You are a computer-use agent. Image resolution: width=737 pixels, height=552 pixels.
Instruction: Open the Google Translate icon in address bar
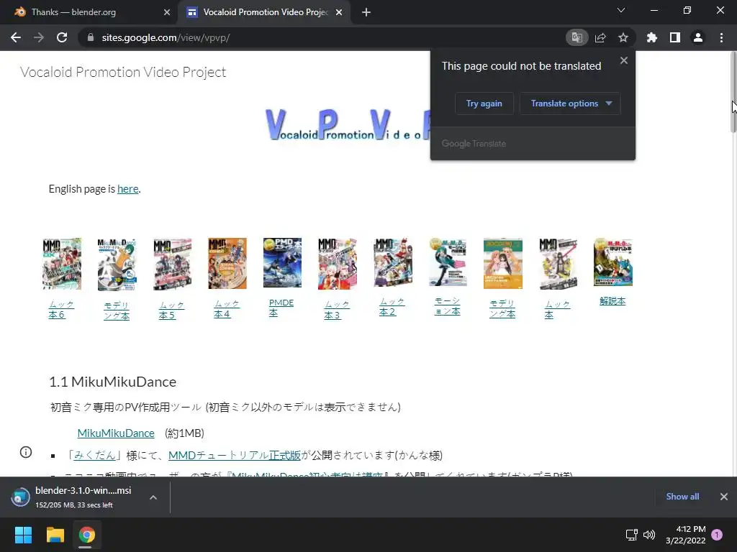(x=577, y=37)
